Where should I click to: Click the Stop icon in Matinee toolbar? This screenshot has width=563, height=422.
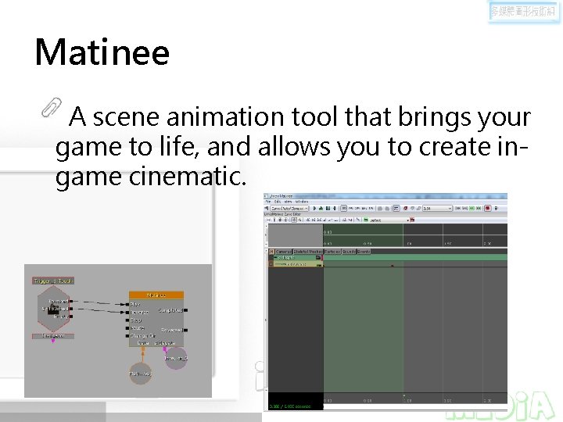click(x=328, y=209)
